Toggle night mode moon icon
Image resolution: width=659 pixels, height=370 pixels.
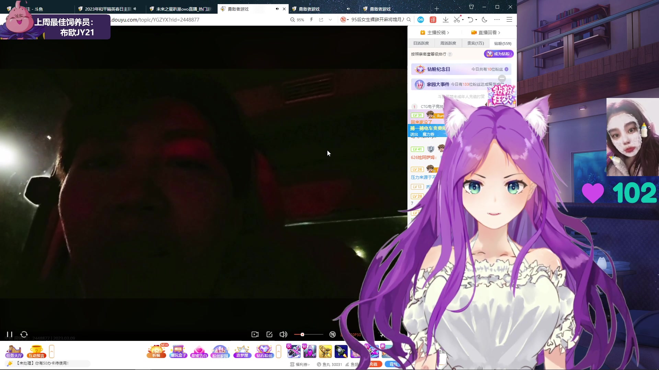click(x=485, y=20)
